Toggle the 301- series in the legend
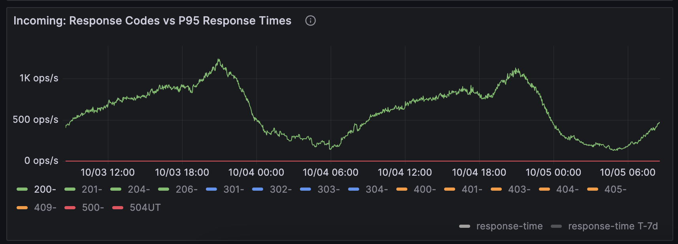 point(234,190)
